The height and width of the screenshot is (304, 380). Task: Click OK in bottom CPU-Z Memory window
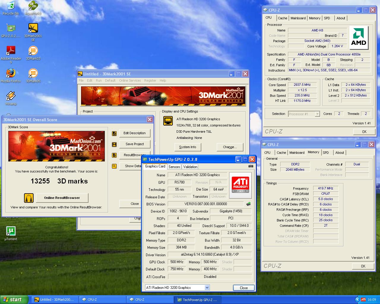363,266
